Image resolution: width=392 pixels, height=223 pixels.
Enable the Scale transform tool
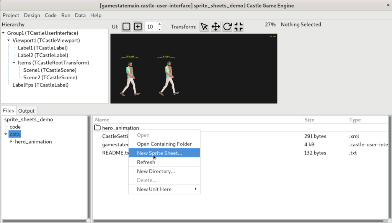pos(238,26)
